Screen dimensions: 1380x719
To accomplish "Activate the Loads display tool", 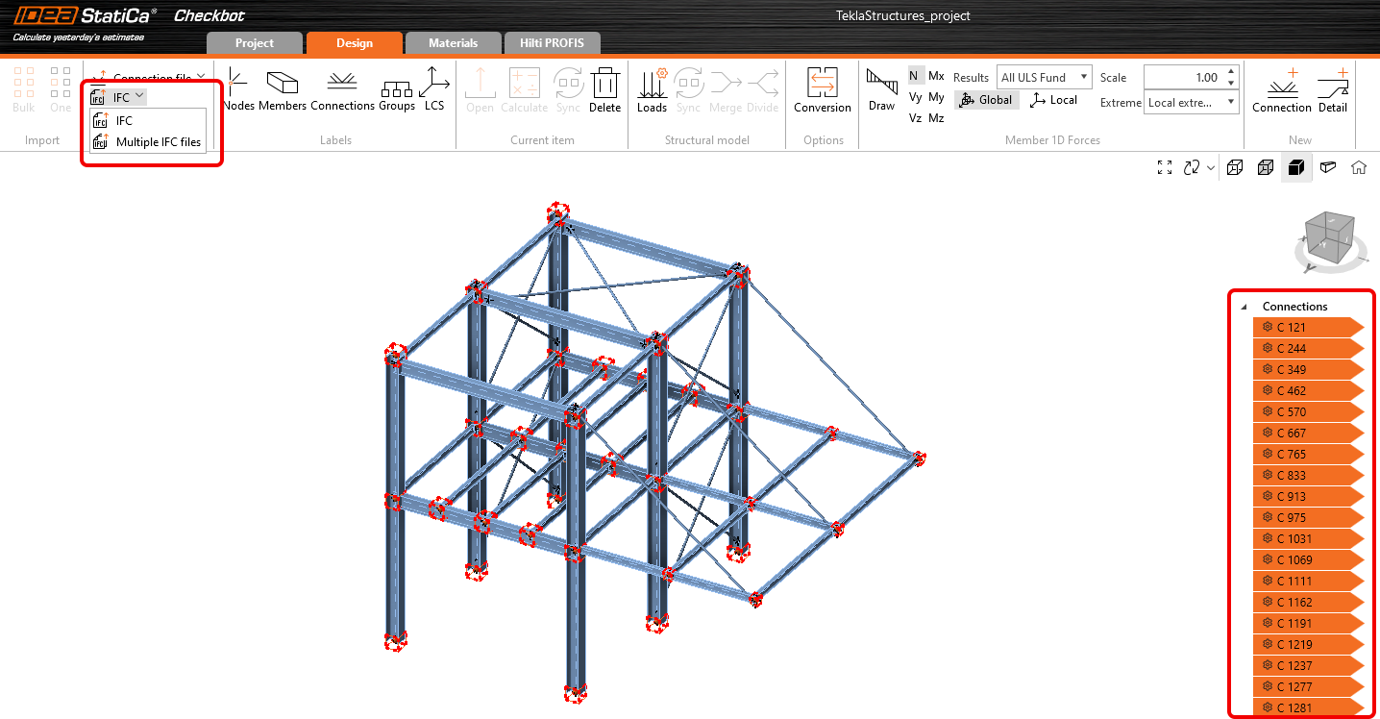I will [652, 90].
